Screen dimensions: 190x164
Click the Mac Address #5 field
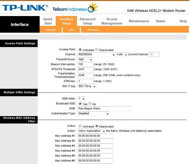point(95,156)
